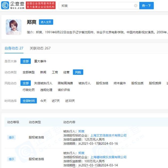Click the 进入主页 button
Screen dimensions: 168x168
46,22
